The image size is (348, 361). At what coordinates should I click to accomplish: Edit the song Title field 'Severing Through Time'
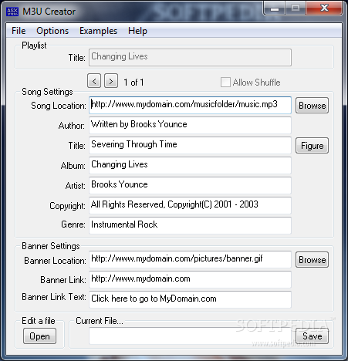pyautogui.click(x=190, y=145)
